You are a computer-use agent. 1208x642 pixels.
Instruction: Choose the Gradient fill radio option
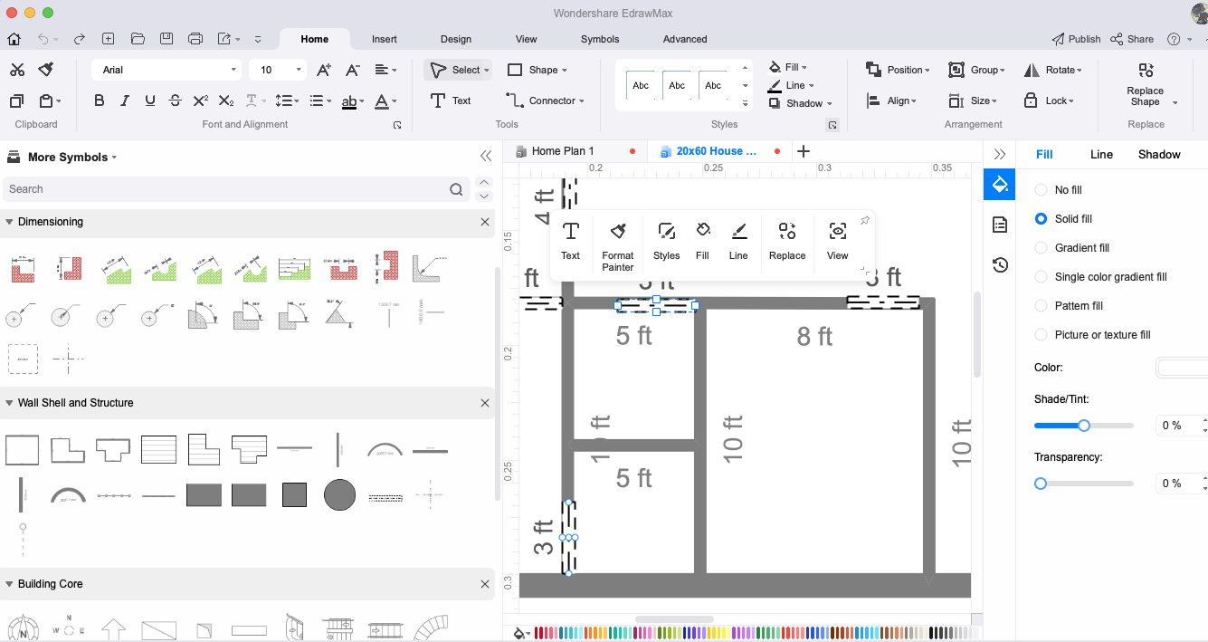tap(1041, 248)
